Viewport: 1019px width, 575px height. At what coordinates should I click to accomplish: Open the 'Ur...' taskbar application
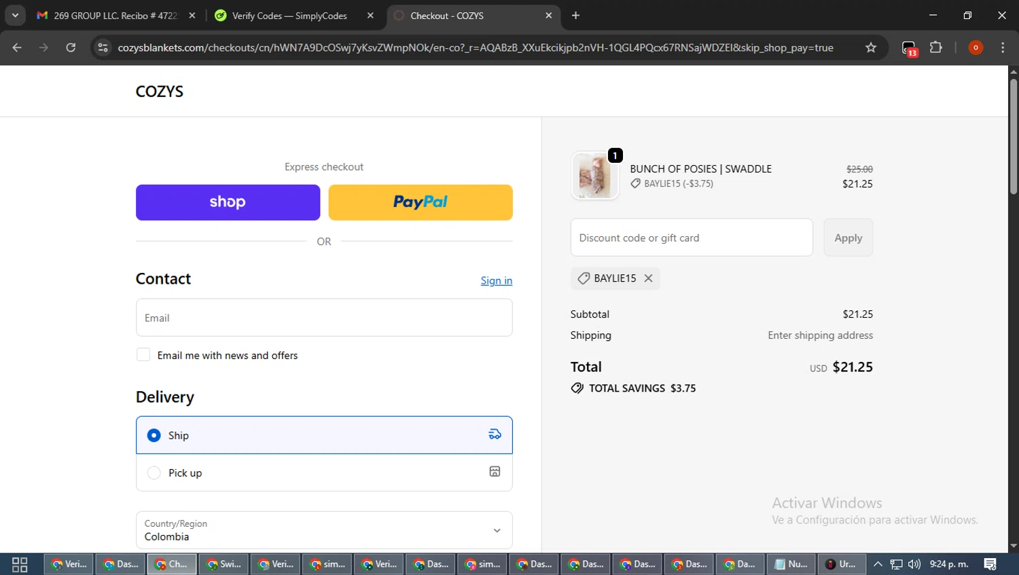pos(841,564)
